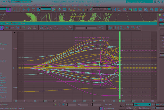Viewport: 164px width, 110px height.
Task: Select the Zoom magnifier tool in Curve Editor
Action: 128,28
